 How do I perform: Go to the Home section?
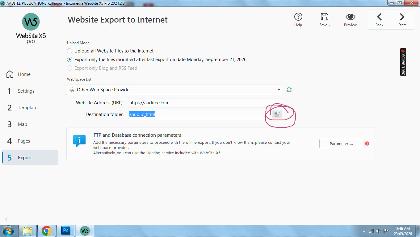click(x=30, y=74)
